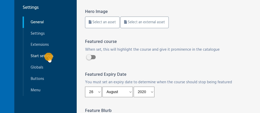Click the Hero Image field label
The height and width of the screenshot is (113, 260).
coord(96,11)
